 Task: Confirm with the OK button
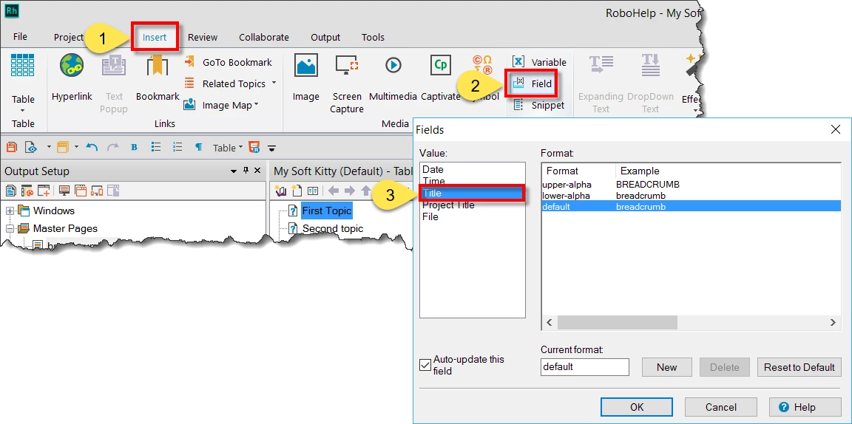(637, 407)
